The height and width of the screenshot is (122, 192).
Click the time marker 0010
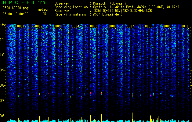[x=185, y=26]
